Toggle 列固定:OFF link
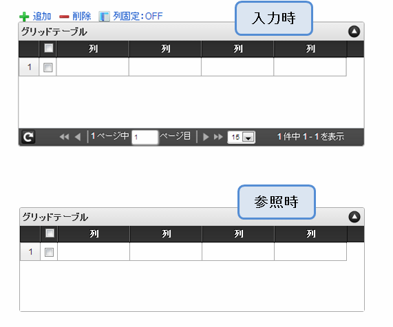 (138, 17)
